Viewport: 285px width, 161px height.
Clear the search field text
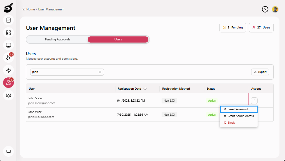coord(100,72)
